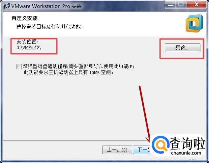Click the installer icon in the title bar
The width and height of the screenshot is (209, 163).
tap(6, 6)
